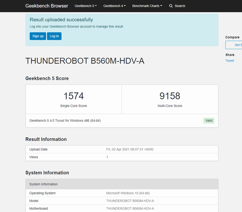This screenshot has width=242, height=212.
Task: Click the 1574 single-core score
Action: (x=74, y=96)
